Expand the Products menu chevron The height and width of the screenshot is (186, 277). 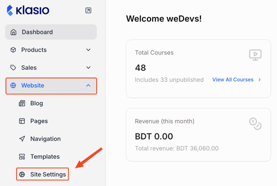(88, 50)
